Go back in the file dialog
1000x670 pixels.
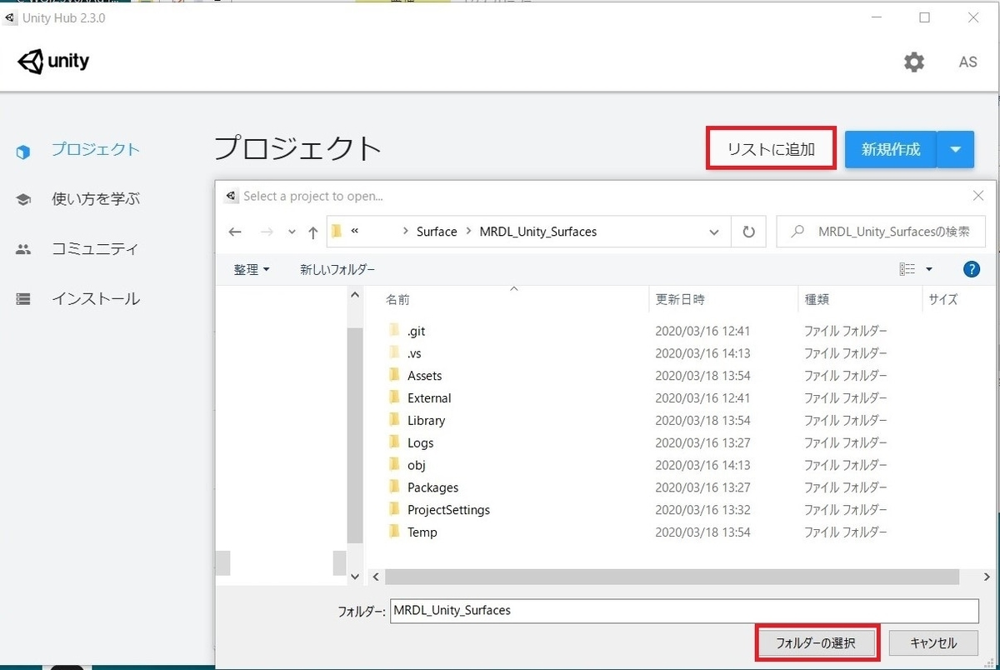(x=235, y=232)
